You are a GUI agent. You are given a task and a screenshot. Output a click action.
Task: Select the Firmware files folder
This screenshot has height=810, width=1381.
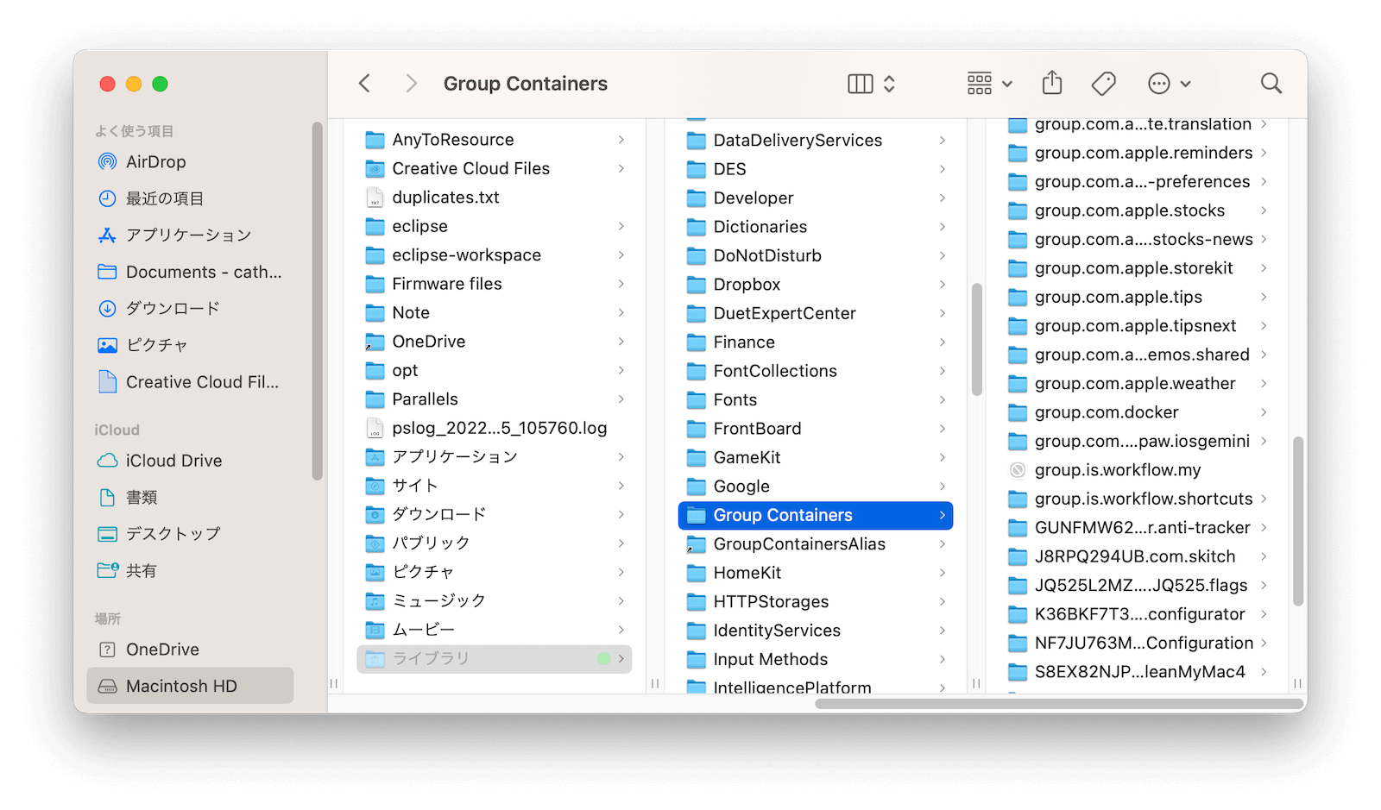pyautogui.click(x=494, y=284)
